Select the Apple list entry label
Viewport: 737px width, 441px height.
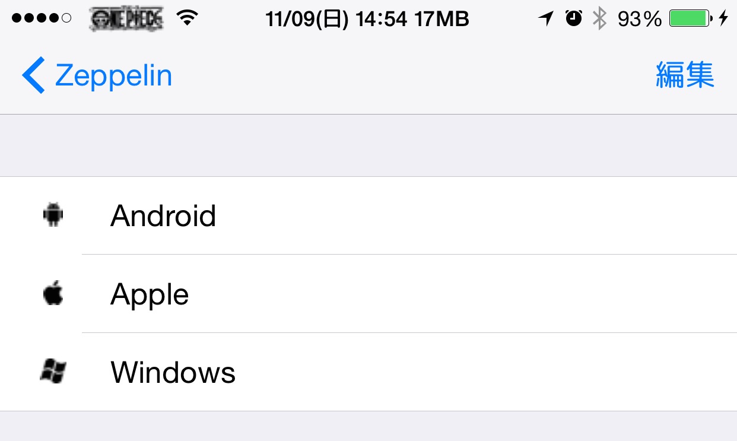tap(150, 295)
